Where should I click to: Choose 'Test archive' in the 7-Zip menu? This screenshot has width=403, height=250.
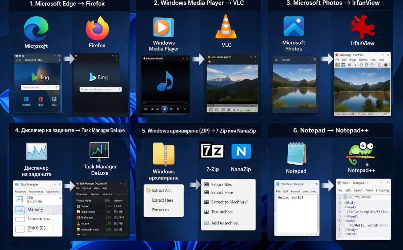pos(228,212)
